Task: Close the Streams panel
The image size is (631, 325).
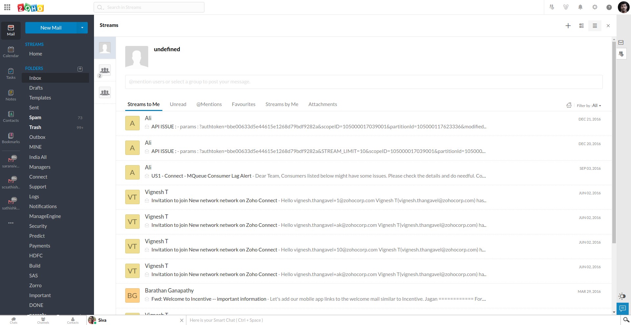Action: pyautogui.click(x=608, y=26)
